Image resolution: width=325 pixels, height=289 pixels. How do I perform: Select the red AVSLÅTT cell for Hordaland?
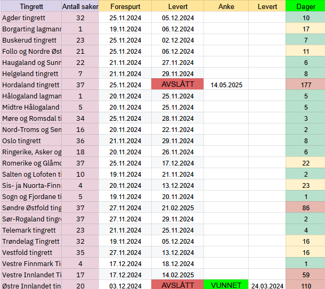pyautogui.click(x=177, y=84)
